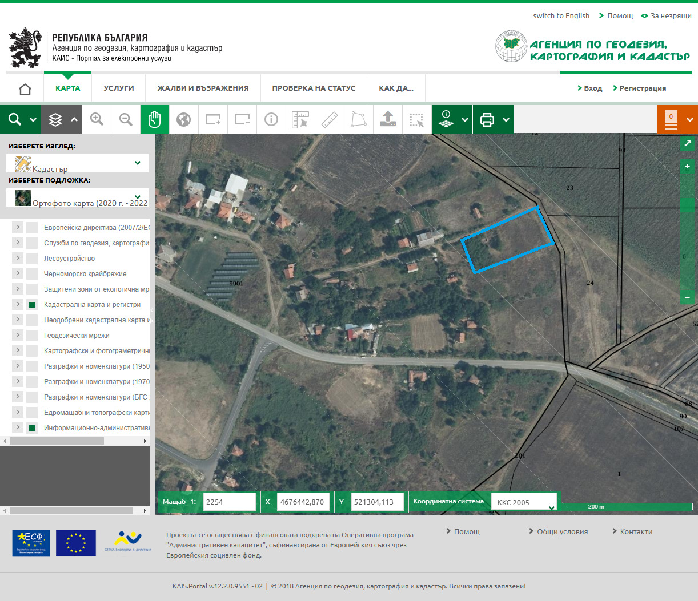
Task: Enable the Едромащабни топографски карти checkbox
Action: coord(32,413)
